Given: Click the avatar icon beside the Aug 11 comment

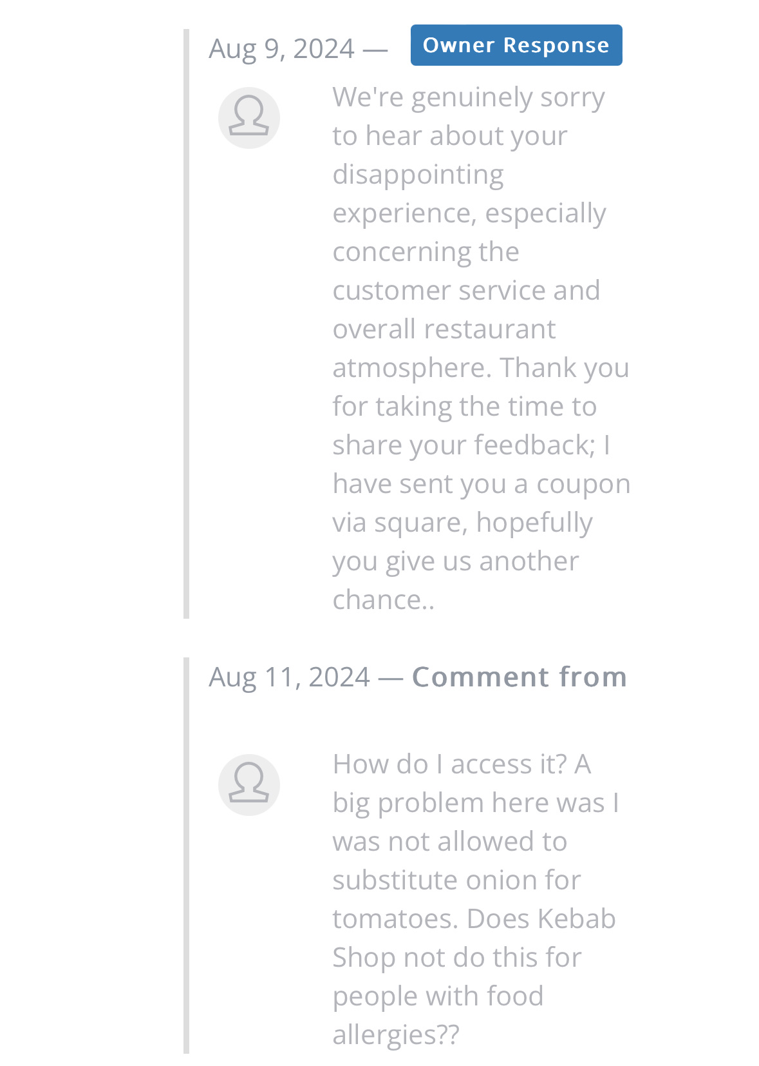Looking at the screenshot, I should (x=249, y=784).
